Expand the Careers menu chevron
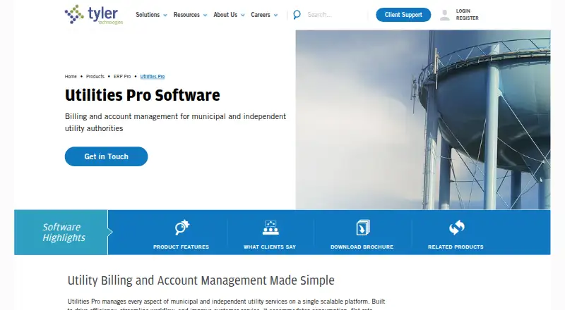565x310 pixels. tap(275, 15)
